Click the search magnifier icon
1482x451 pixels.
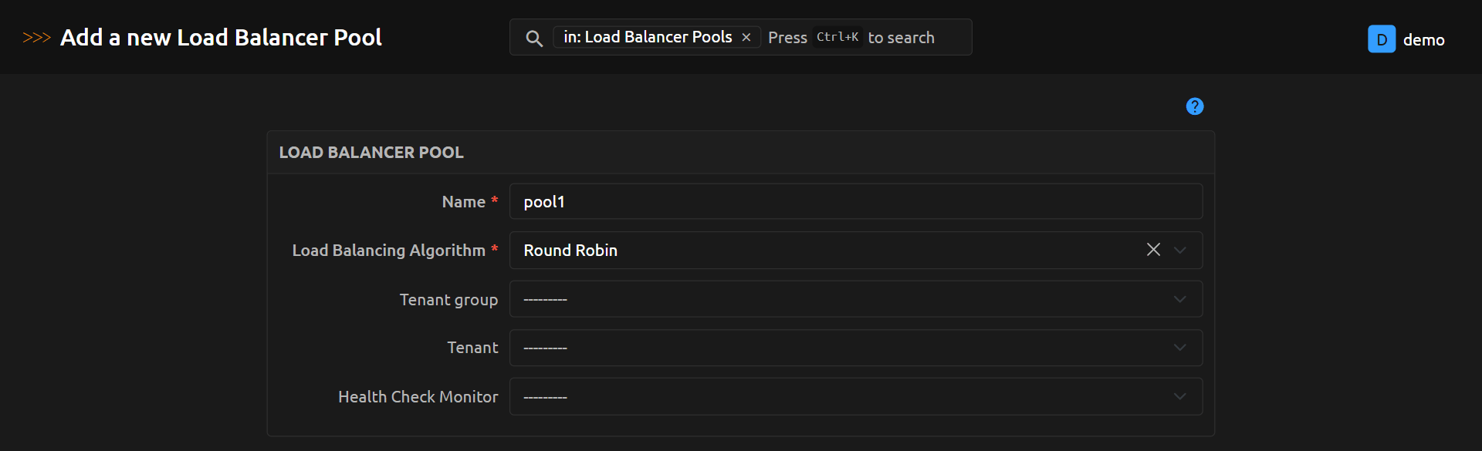point(533,38)
